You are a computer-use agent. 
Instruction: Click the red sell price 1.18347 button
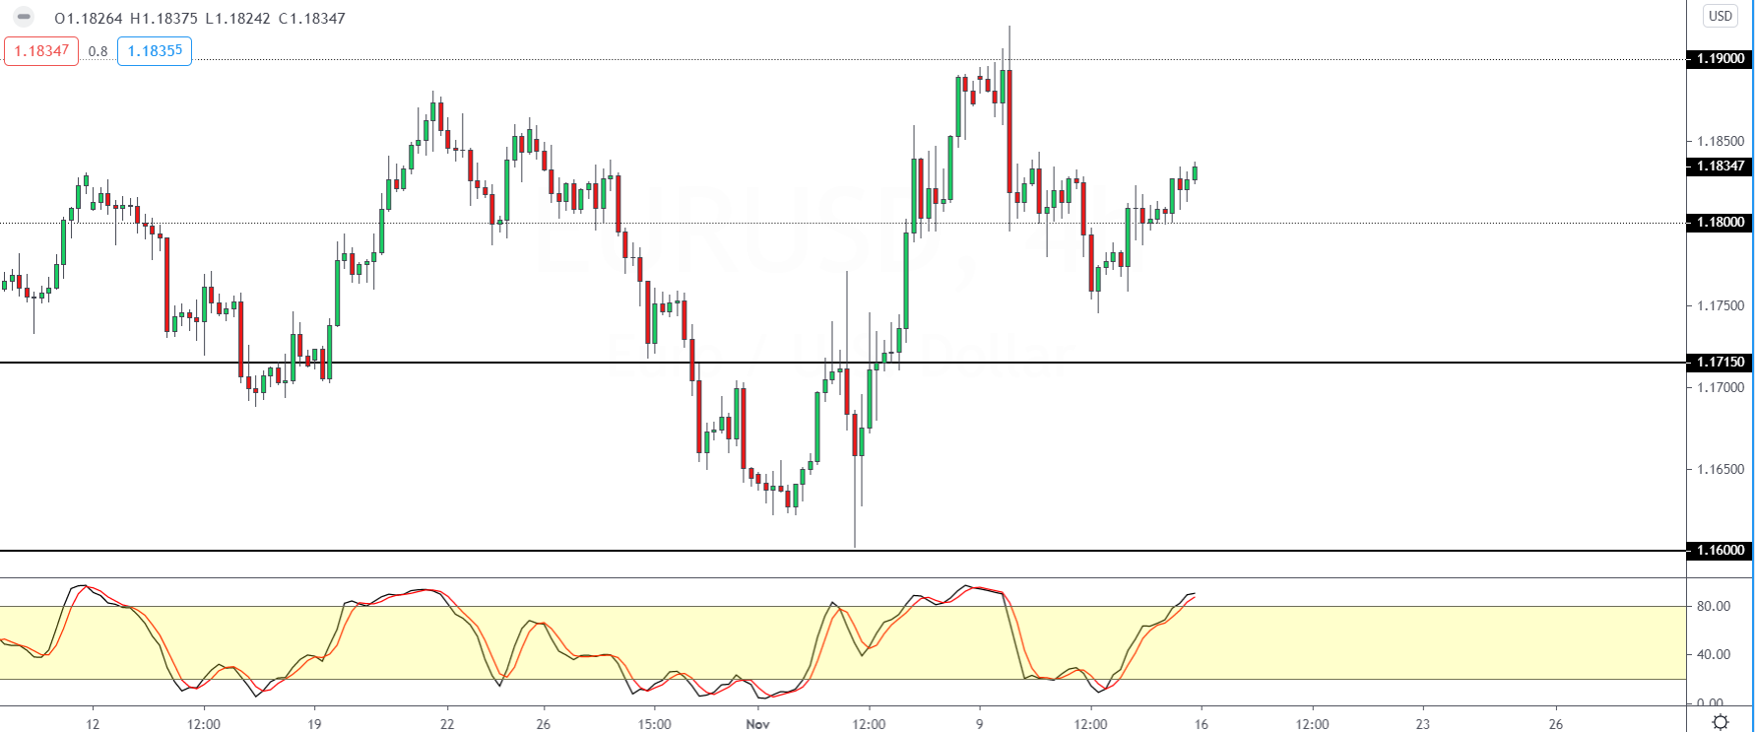41,51
